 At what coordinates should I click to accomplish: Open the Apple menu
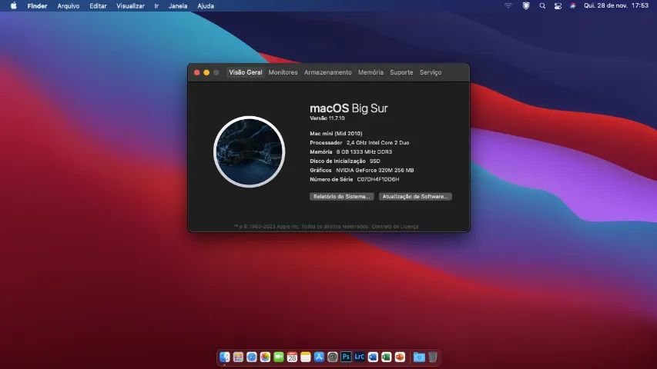click(13, 6)
